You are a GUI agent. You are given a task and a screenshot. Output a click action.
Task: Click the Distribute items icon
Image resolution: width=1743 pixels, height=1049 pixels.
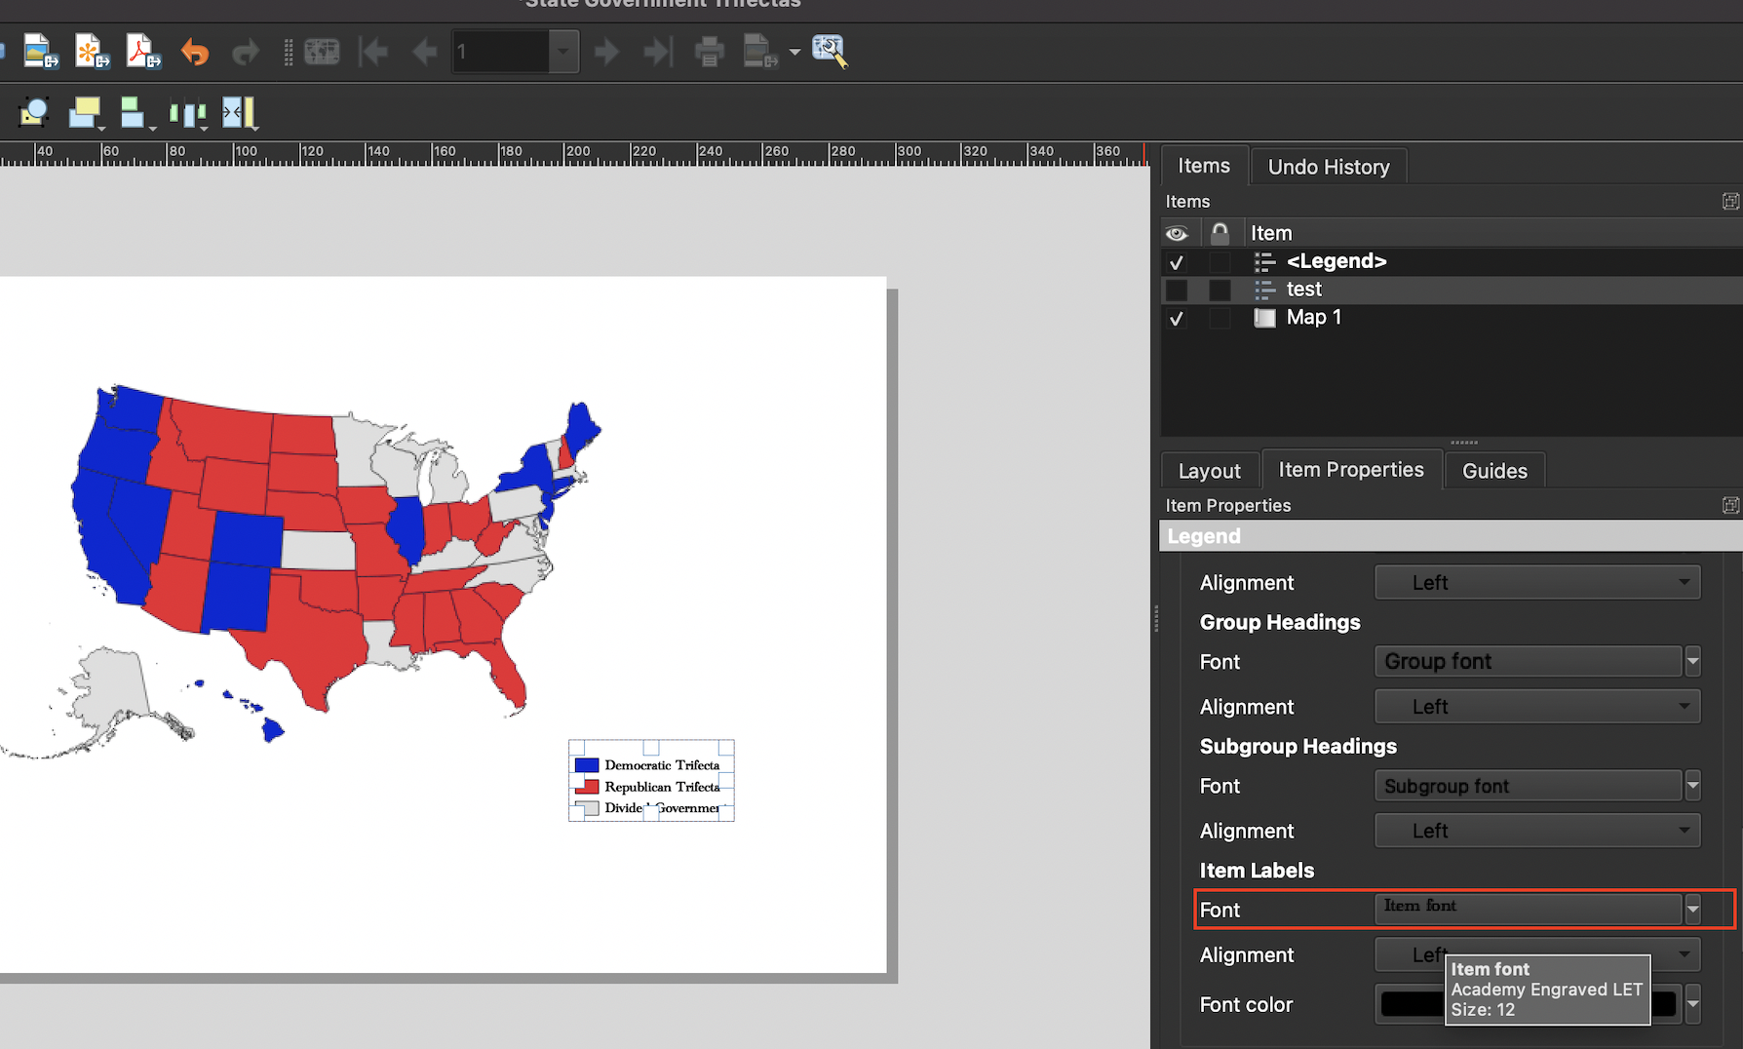point(187,113)
